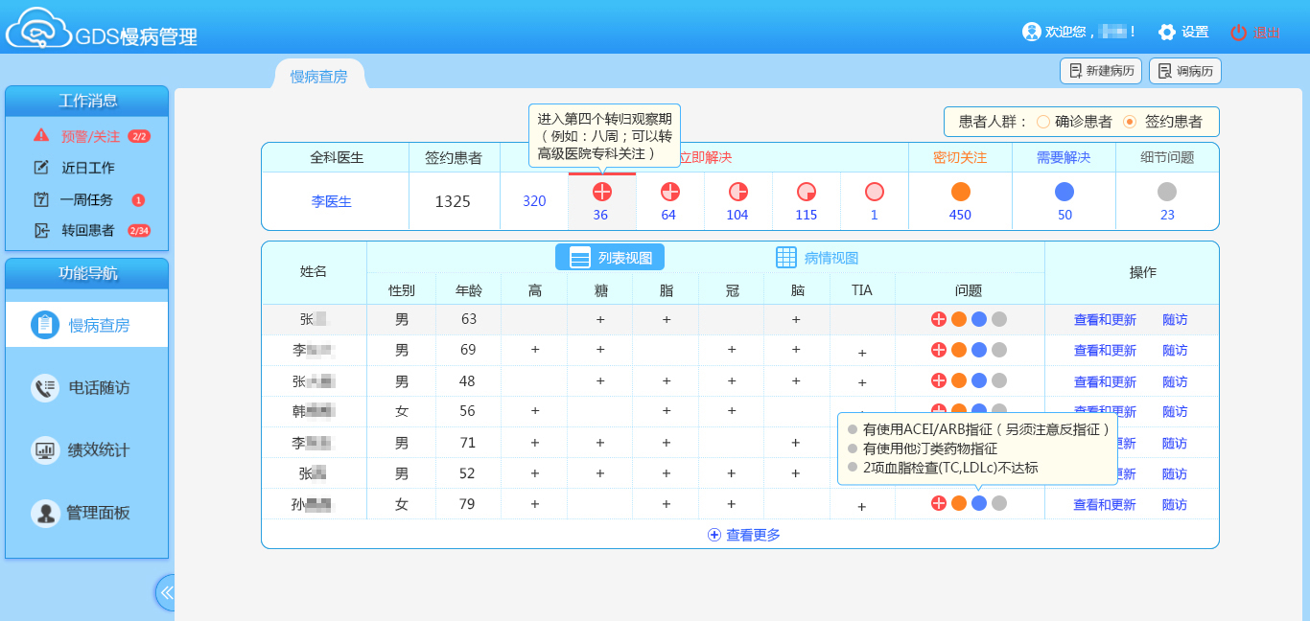Expand list via 查看更多
This screenshot has height=621, width=1310.
743,535
